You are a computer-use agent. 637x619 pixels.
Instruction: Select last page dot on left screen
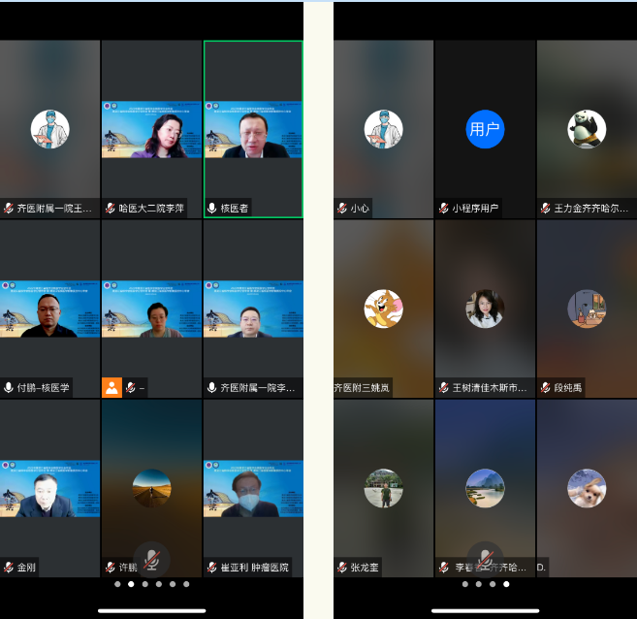[186, 584]
